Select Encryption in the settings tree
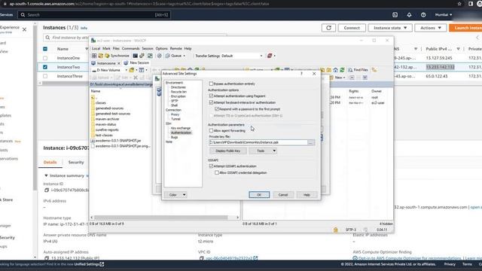 178,96
